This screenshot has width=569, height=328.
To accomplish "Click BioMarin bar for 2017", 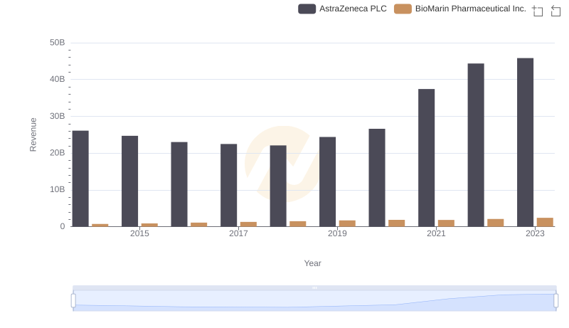I will click(248, 224).
